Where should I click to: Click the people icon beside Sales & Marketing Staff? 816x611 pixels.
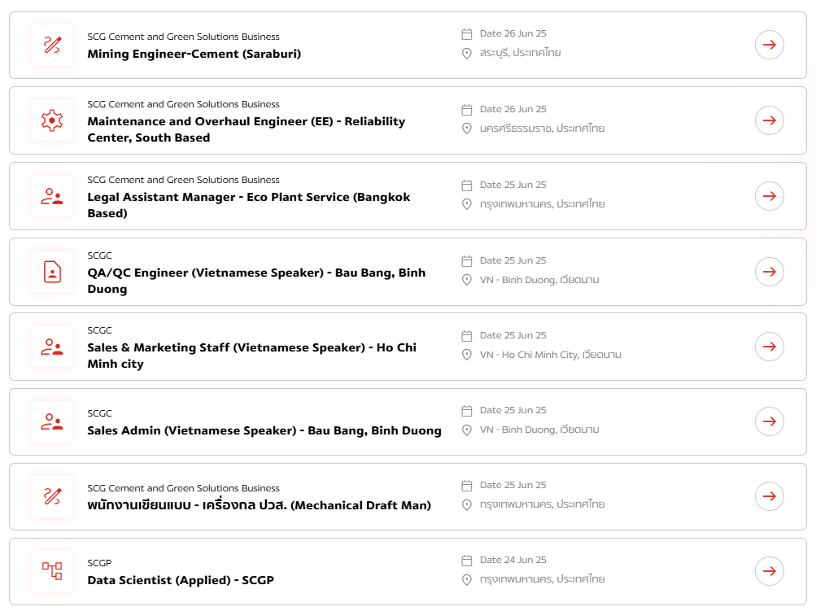click(x=52, y=347)
